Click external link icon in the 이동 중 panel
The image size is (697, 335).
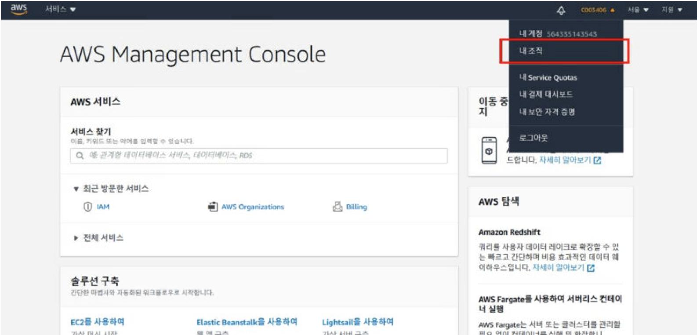(597, 160)
